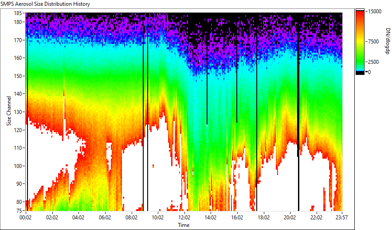Click the 7500 color scale value
The width and height of the screenshot is (392, 230).
click(373, 42)
